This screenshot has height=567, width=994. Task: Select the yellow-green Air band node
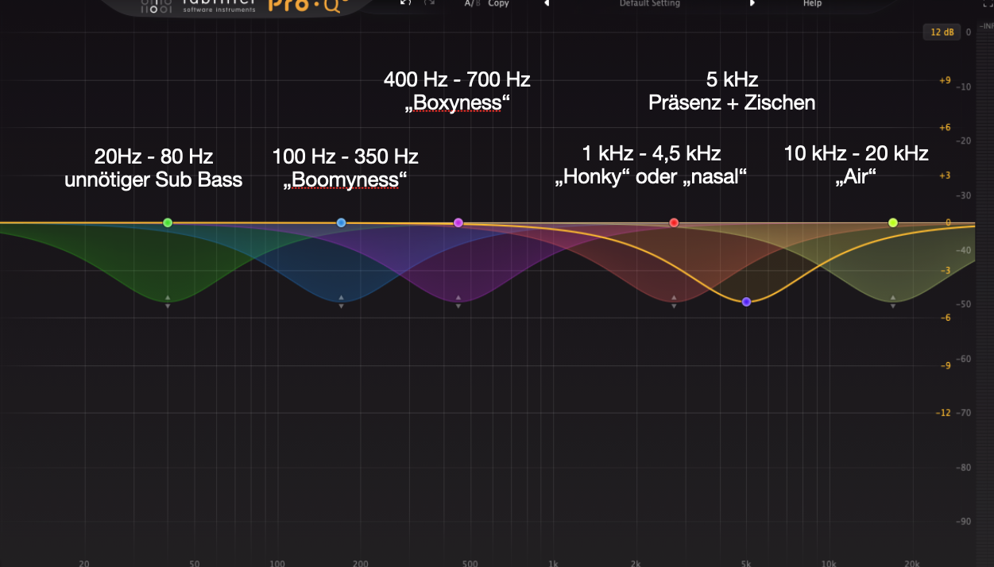click(x=893, y=223)
